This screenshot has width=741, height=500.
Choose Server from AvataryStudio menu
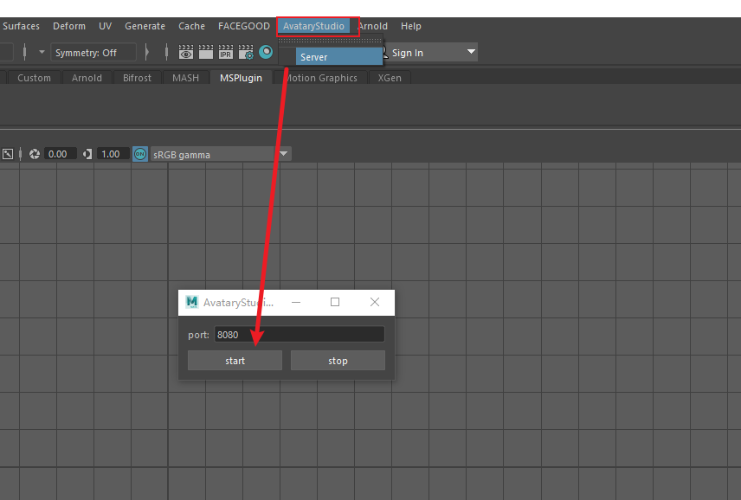[338, 56]
